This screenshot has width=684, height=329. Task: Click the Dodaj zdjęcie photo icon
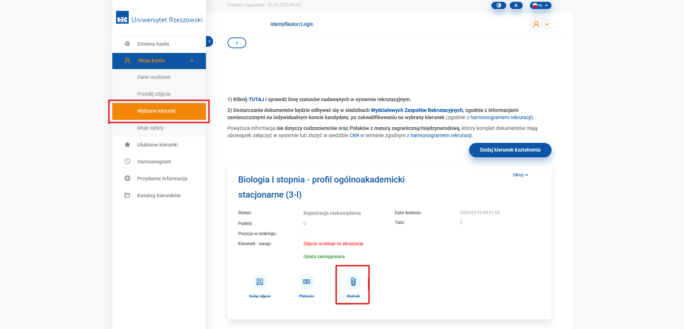pos(260,282)
